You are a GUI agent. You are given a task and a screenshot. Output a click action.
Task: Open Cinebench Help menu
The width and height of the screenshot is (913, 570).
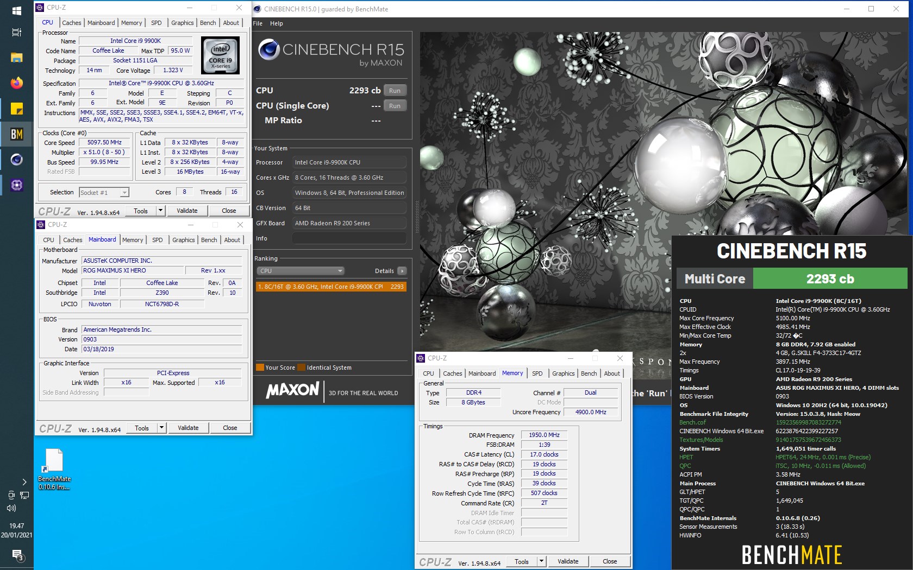[277, 23]
